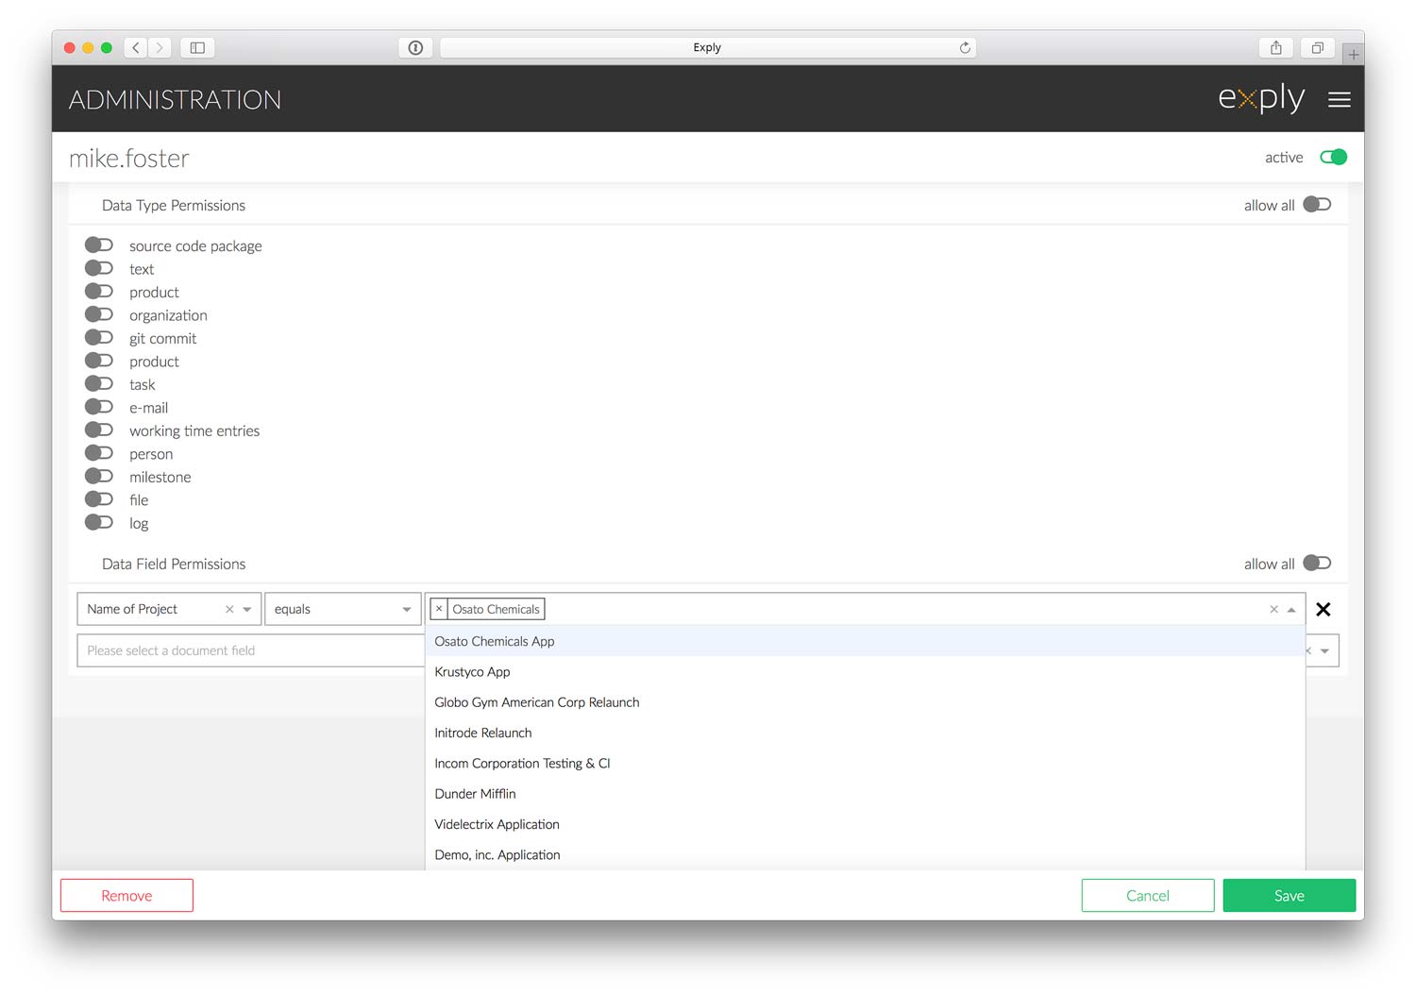Save the user permissions
The width and height of the screenshot is (1416, 995).
(x=1290, y=895)
